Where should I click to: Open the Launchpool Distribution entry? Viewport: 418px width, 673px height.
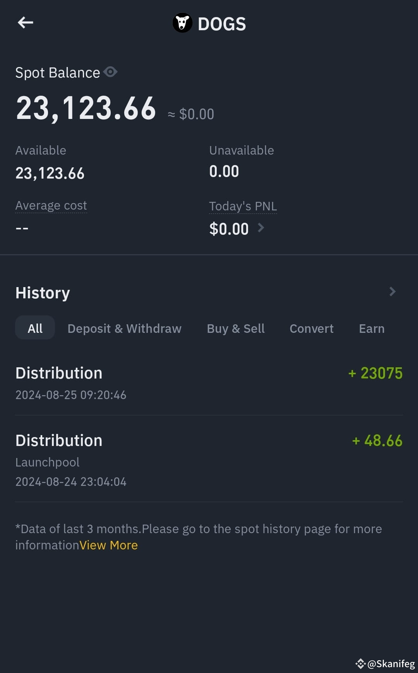point(209,459)
